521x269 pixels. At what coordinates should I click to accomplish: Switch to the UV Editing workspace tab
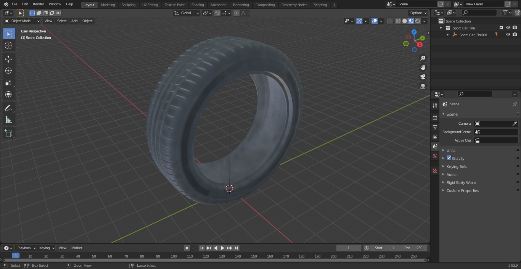[150, 5]
